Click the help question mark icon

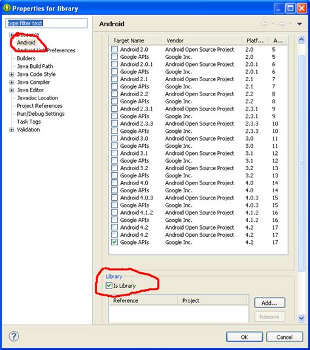14,336
